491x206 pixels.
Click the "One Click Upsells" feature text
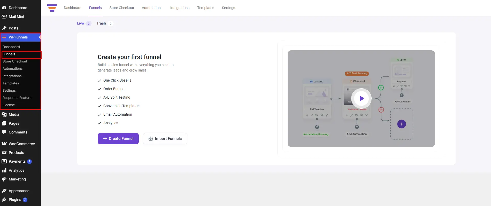pos(117,80)
